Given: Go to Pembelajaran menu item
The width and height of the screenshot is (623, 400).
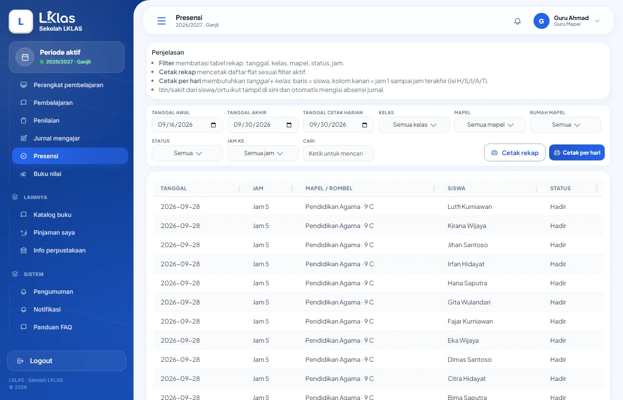Looking at the screenshot, I should point(70,103).
